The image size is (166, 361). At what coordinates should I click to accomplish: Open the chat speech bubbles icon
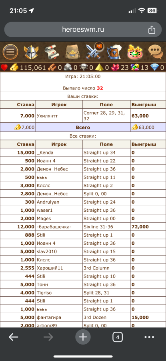pos(156,52)
